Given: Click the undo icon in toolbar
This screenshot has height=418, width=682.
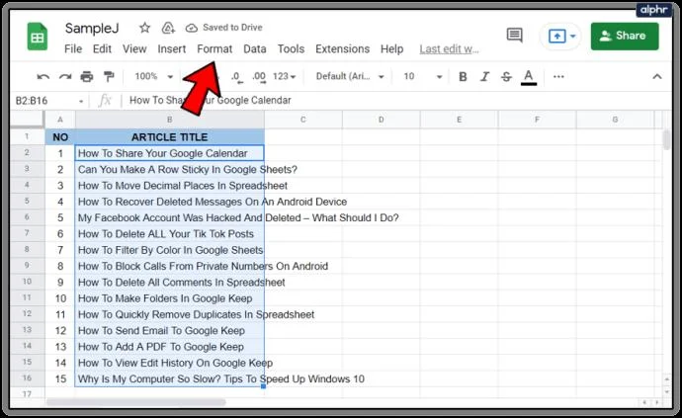Looking at the screenshot, I should (43, 76).
